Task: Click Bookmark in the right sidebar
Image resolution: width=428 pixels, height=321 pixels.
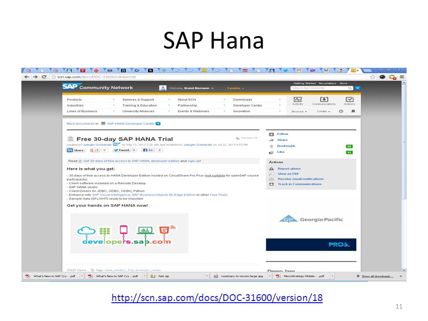Action: coord(286,146)
